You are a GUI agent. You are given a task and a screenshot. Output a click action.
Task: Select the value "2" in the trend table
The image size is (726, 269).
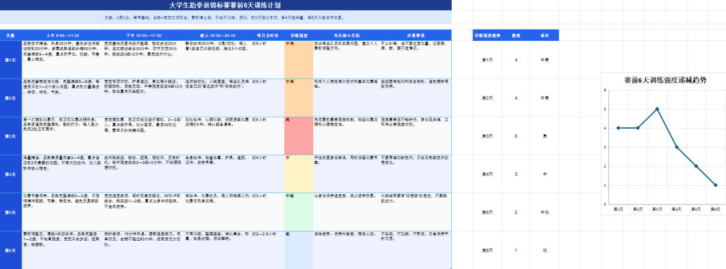click(x=516, y=212)
